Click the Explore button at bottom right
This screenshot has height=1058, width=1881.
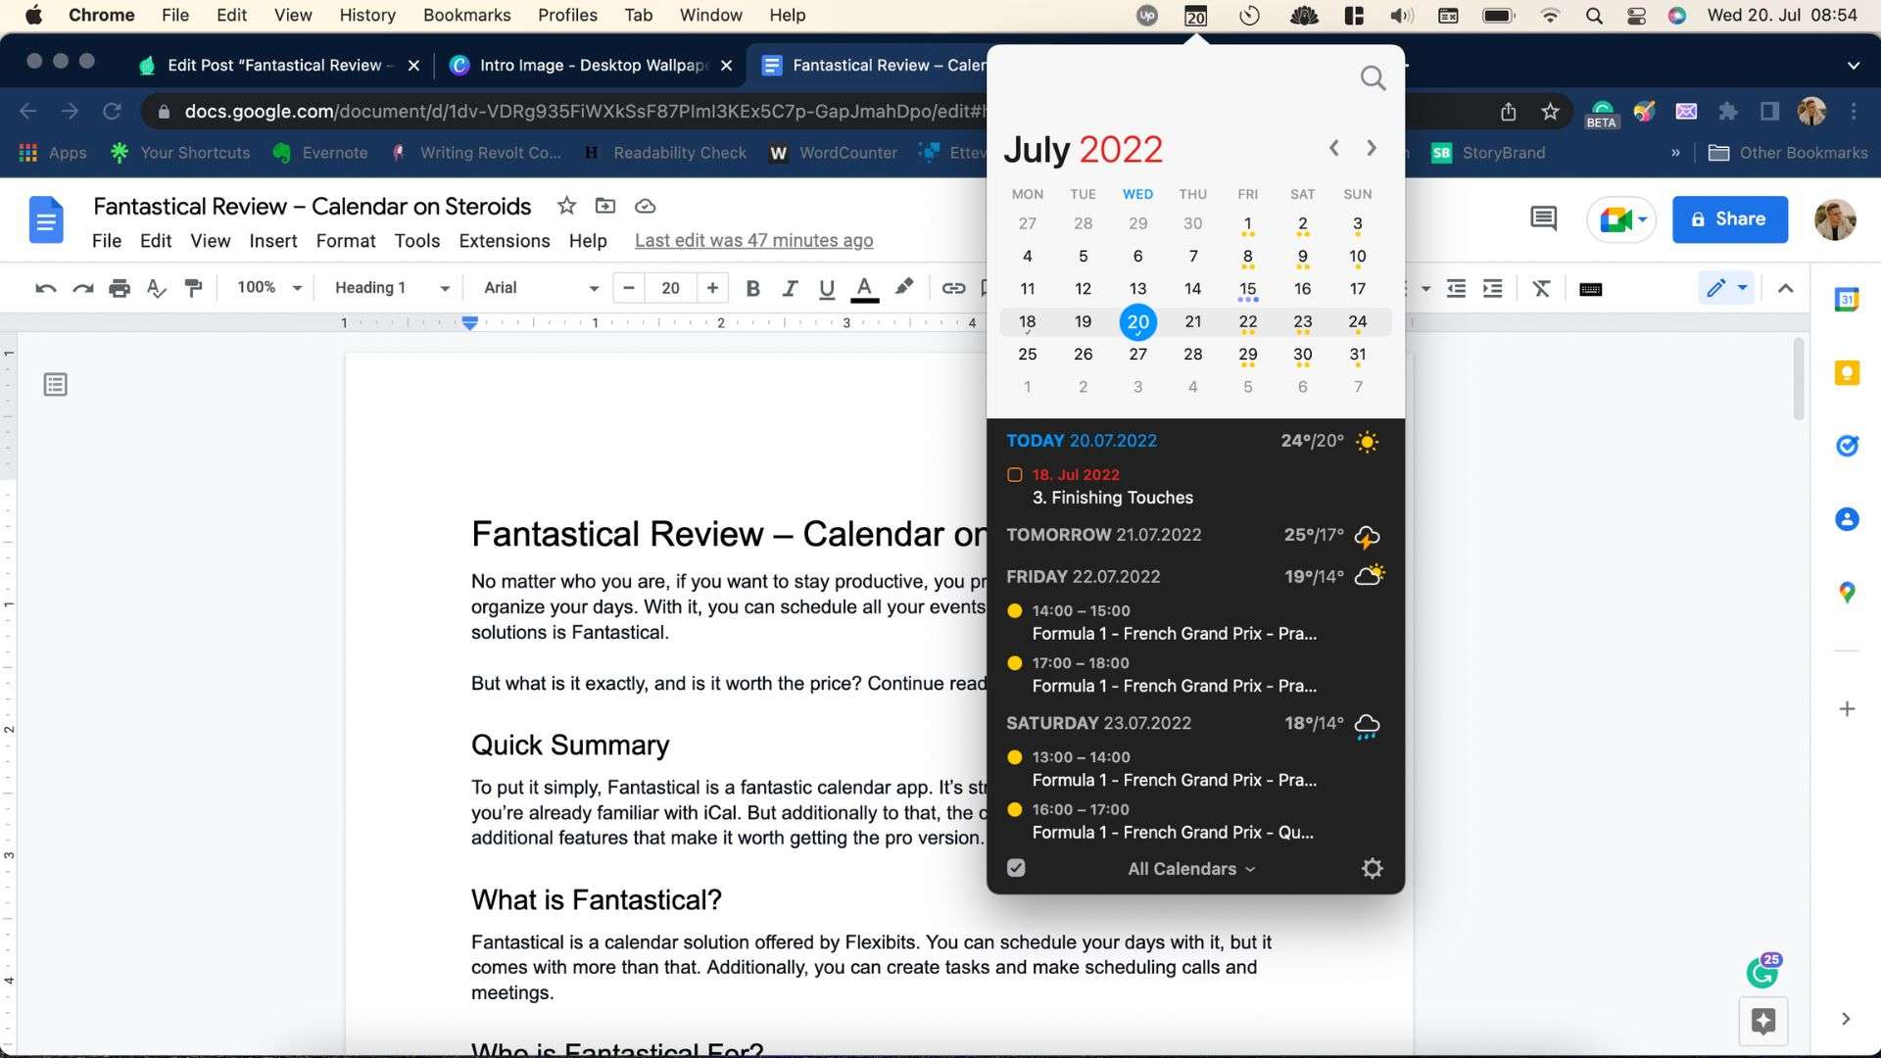pyautogui.click(x=1763, y=1022)
